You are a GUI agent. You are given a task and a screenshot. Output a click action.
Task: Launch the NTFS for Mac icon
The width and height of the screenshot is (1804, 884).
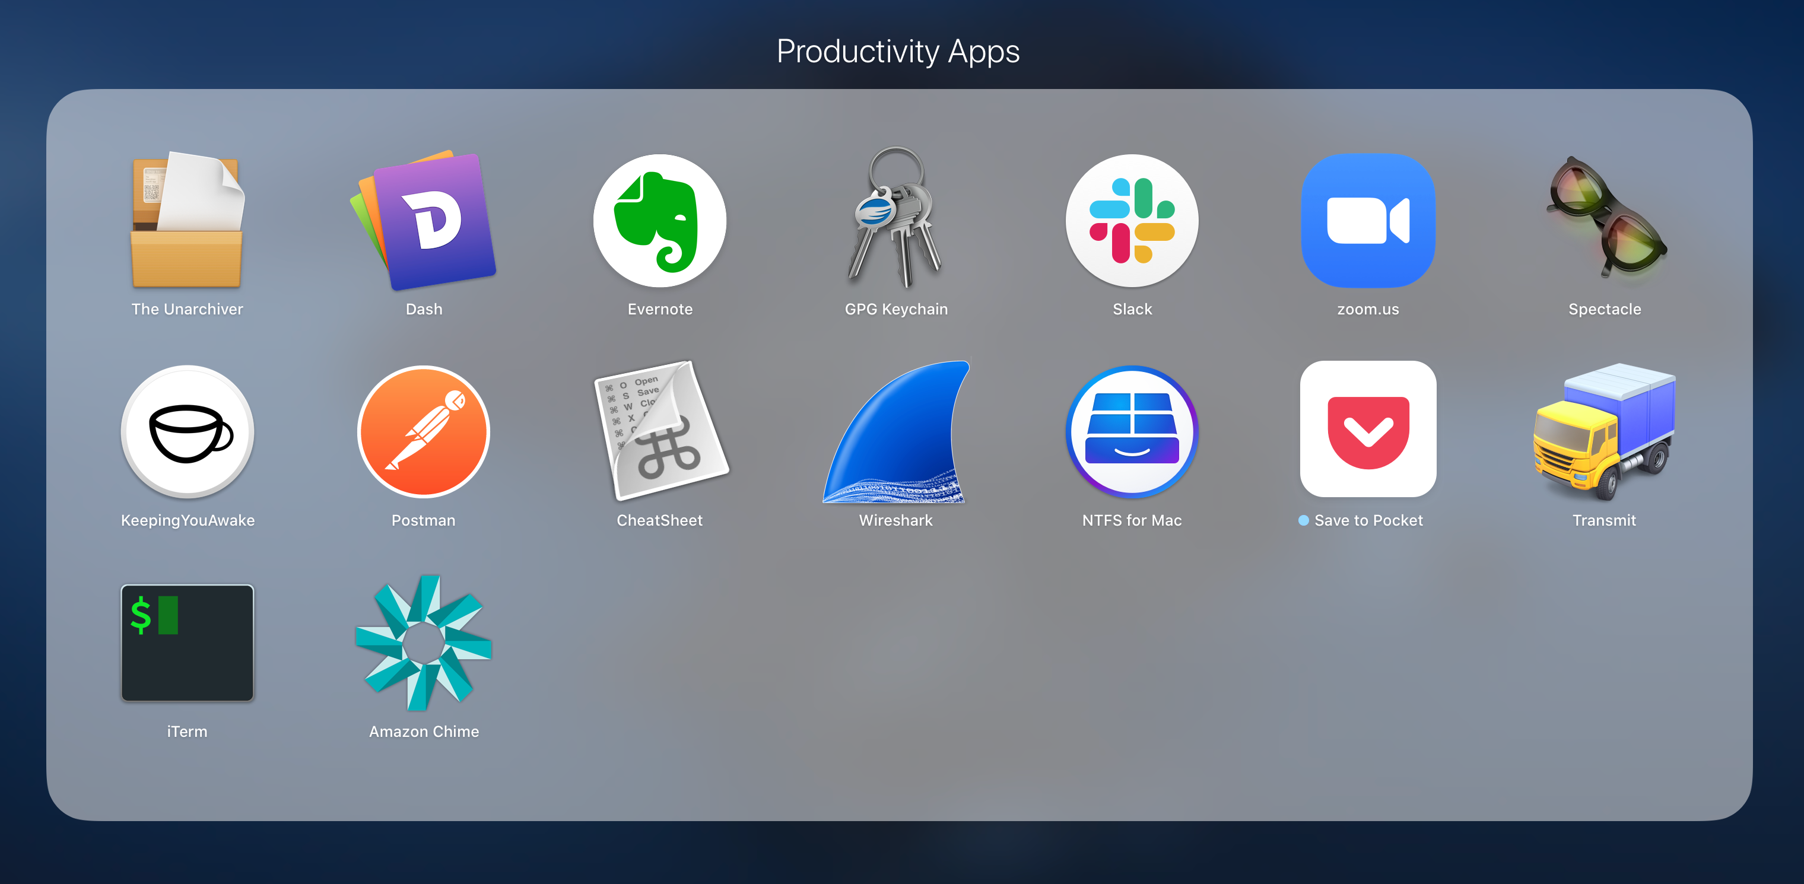click(x=1132, y=432)
